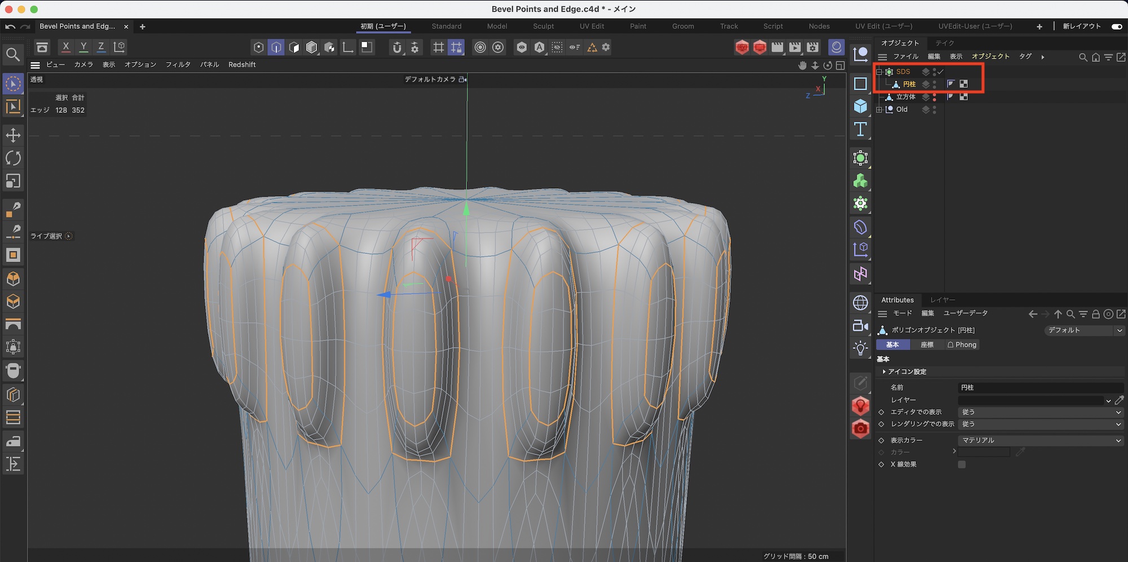Click the Text spline tool icon
Screen dimensions: 1128x562
tap(860, 130)
